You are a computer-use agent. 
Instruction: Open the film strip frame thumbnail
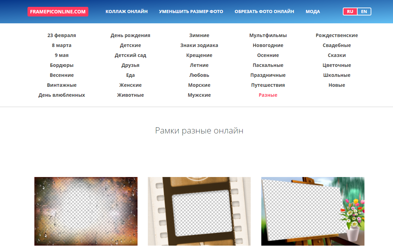[x=199, y=211]
